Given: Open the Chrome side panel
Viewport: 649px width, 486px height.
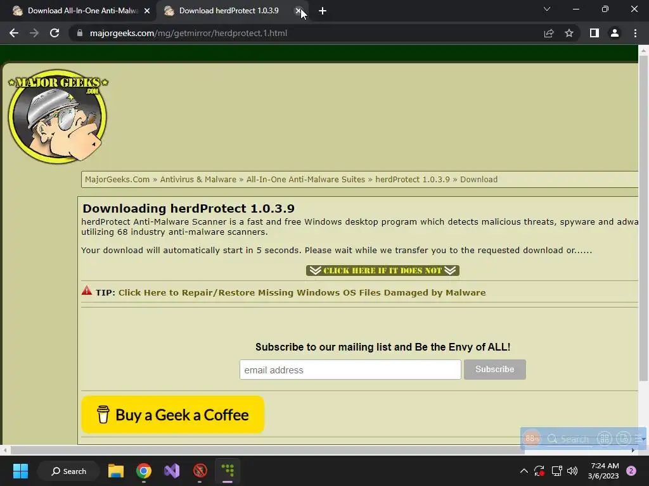Looking at the screenshot, I should 594,33.
